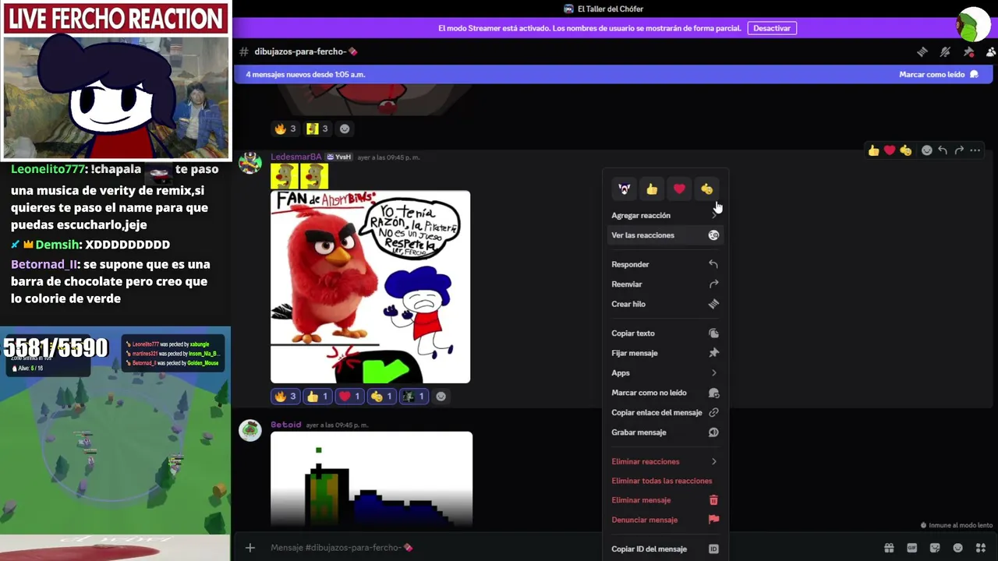Click the plus attach button by message box

coord(250,548)
